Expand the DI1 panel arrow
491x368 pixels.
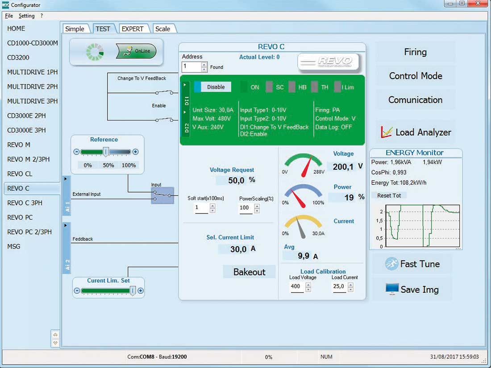pos(185,85)
